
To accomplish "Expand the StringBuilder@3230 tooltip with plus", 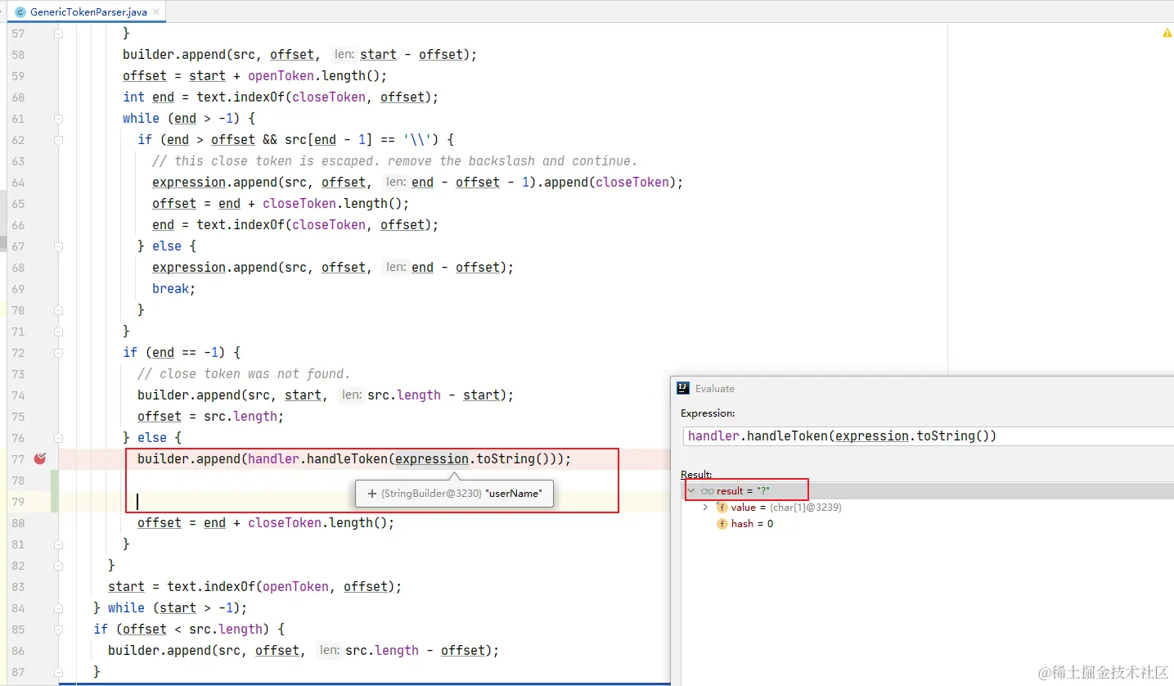I will coord(372,494).
